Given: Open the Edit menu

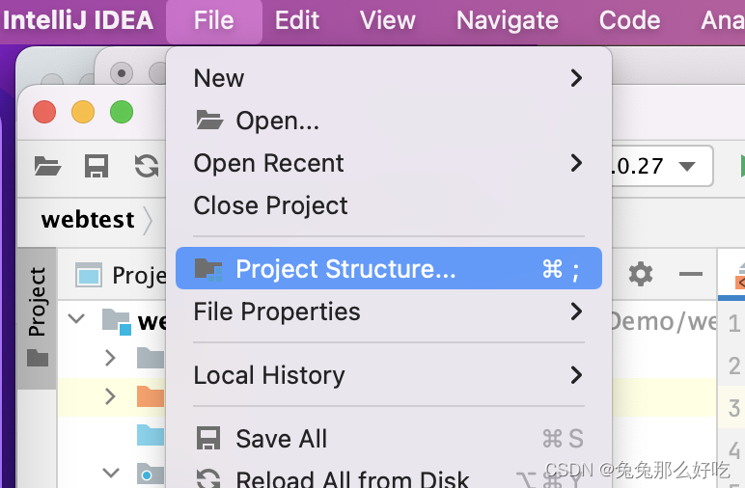Looking at the screenshot, I should [x=297, y=21].
